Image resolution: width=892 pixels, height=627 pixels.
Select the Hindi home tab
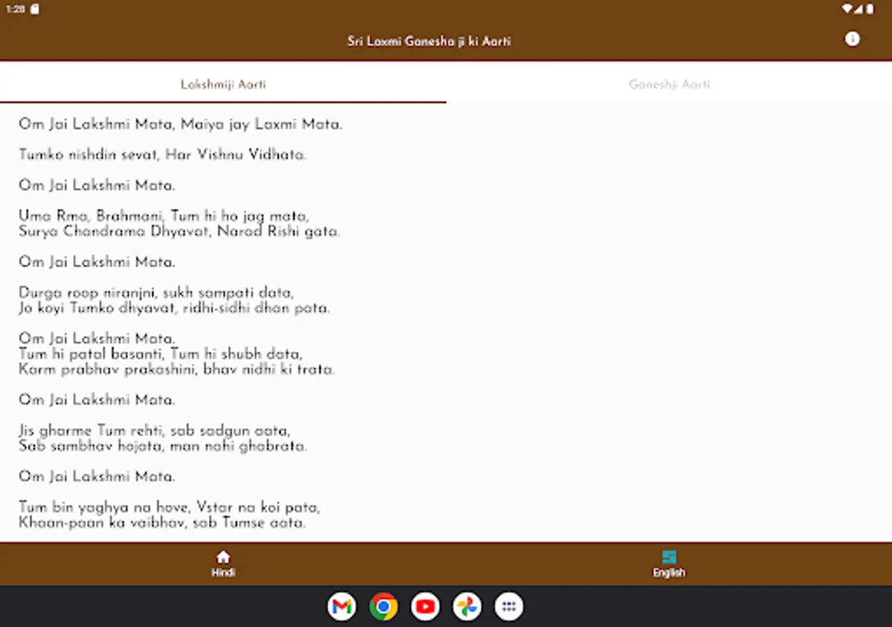(x=223, y=564)
